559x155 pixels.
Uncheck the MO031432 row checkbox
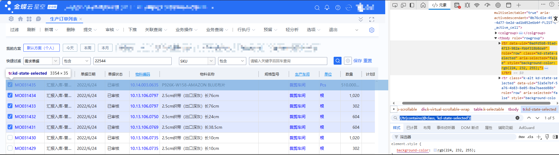[10, 116]
